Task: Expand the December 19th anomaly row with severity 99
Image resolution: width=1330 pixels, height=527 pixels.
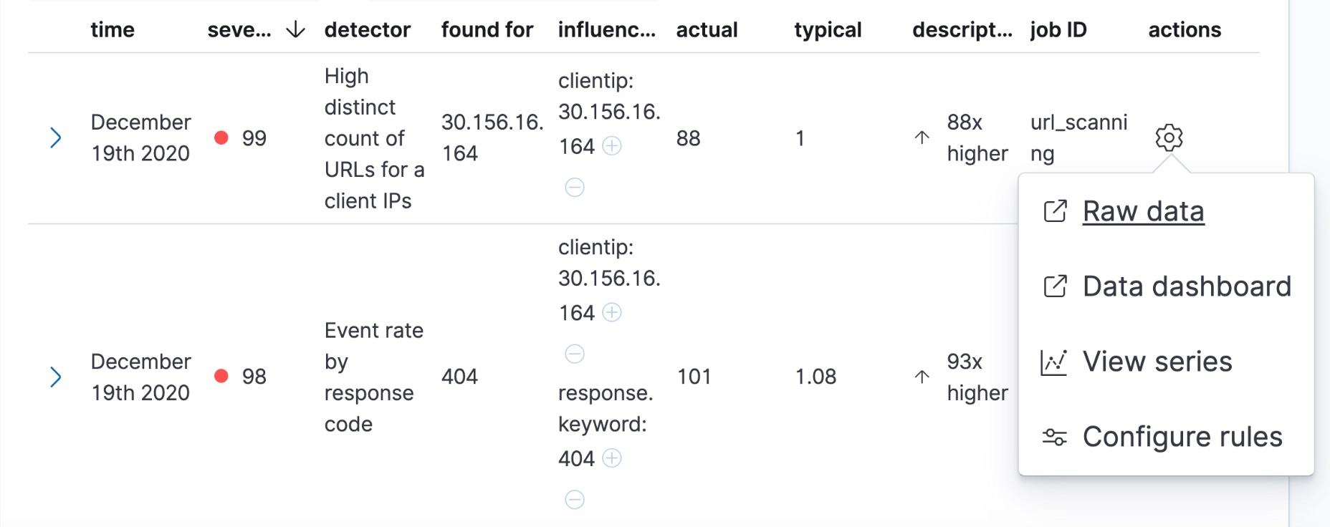Action: 56,137
